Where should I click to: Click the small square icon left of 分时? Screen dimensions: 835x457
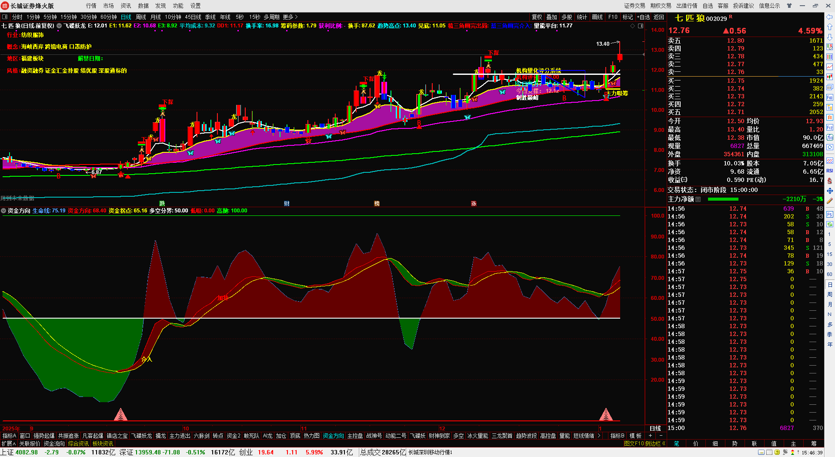click(x=5, y=17)
